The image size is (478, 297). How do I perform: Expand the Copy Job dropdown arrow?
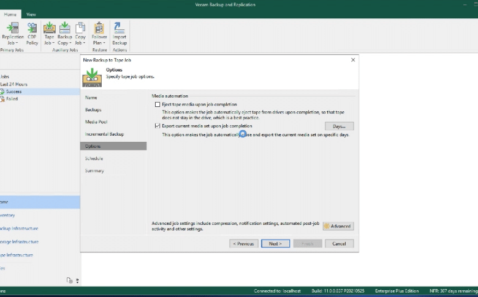84,43
